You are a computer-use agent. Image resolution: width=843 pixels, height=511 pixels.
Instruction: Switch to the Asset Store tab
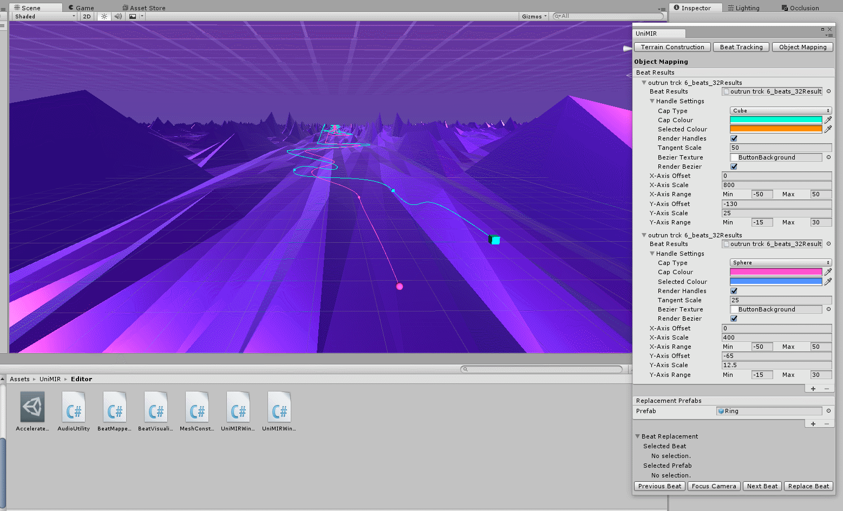coord(144,8)
